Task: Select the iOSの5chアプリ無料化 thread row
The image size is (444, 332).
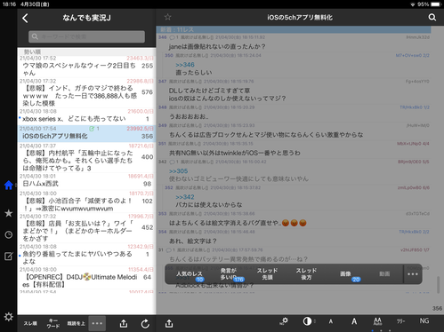Action: click(x=86, y=133)
